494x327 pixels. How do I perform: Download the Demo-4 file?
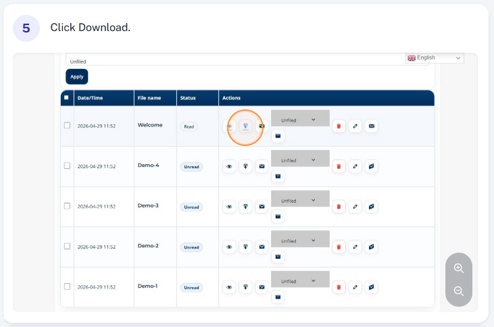coord(245,166)
